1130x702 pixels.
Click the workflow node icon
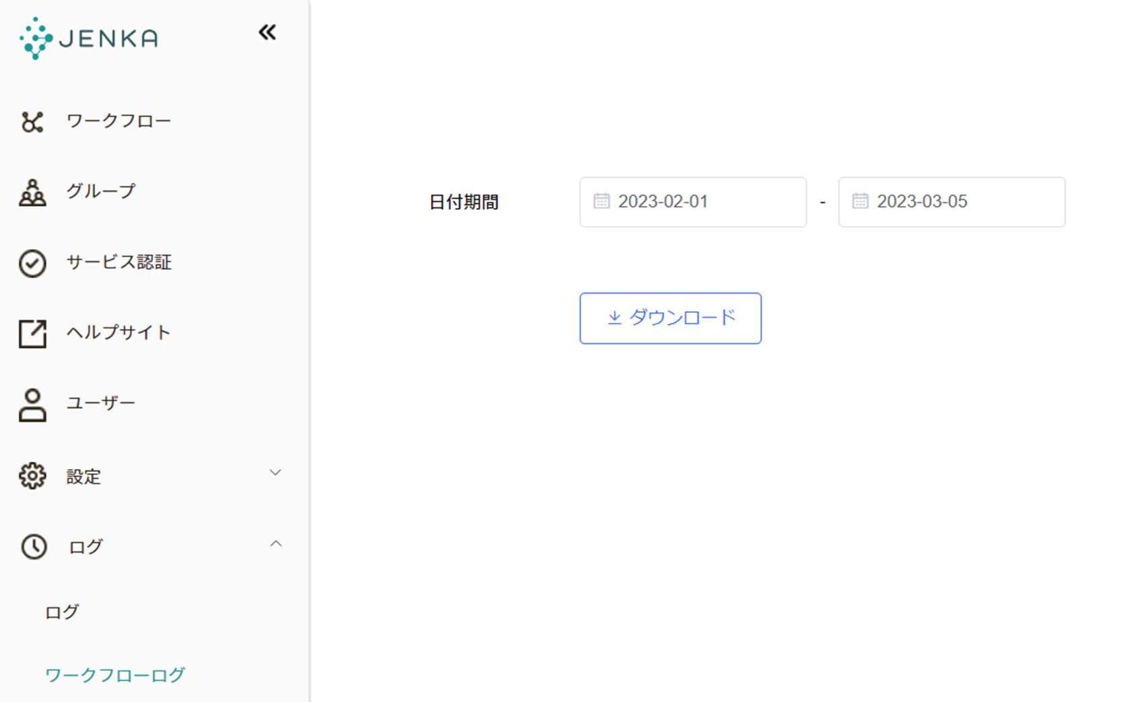click(x=32, y=122)
